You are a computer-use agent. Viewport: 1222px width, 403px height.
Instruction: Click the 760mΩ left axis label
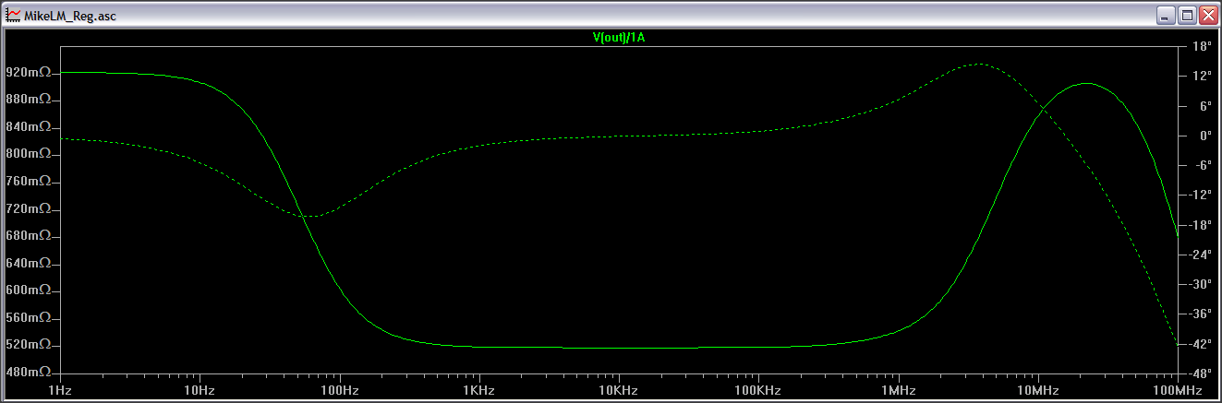coord(27,182)
